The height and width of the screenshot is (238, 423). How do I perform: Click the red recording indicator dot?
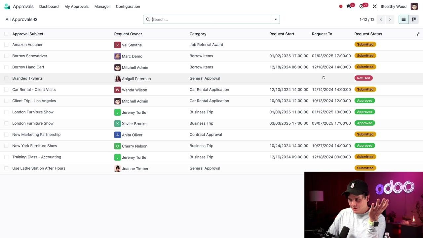341,6
